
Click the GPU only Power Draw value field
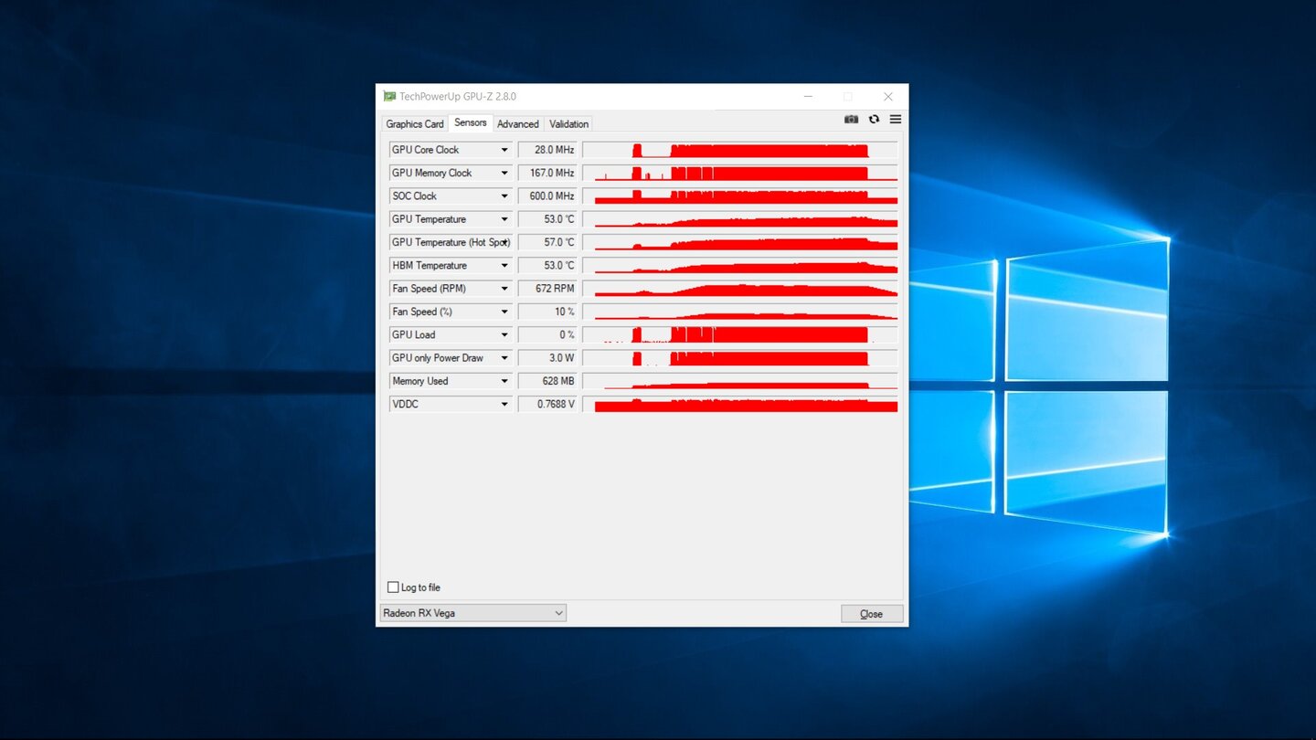tap(547, 358)
